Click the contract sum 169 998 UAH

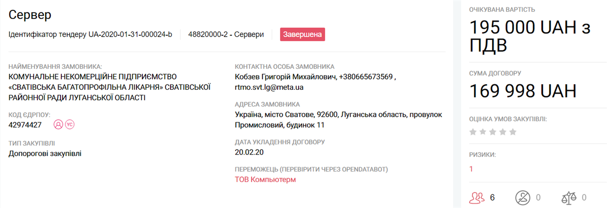pos(523,91)
